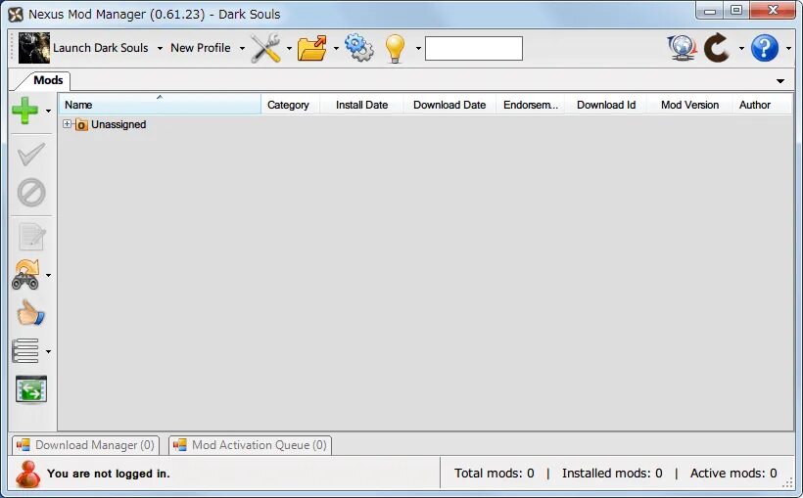
Task: Open the Launch Dark Souls dropdown arrow
Action: tap(160, 49)
